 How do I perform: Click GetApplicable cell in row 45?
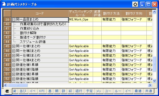point(81,46)
